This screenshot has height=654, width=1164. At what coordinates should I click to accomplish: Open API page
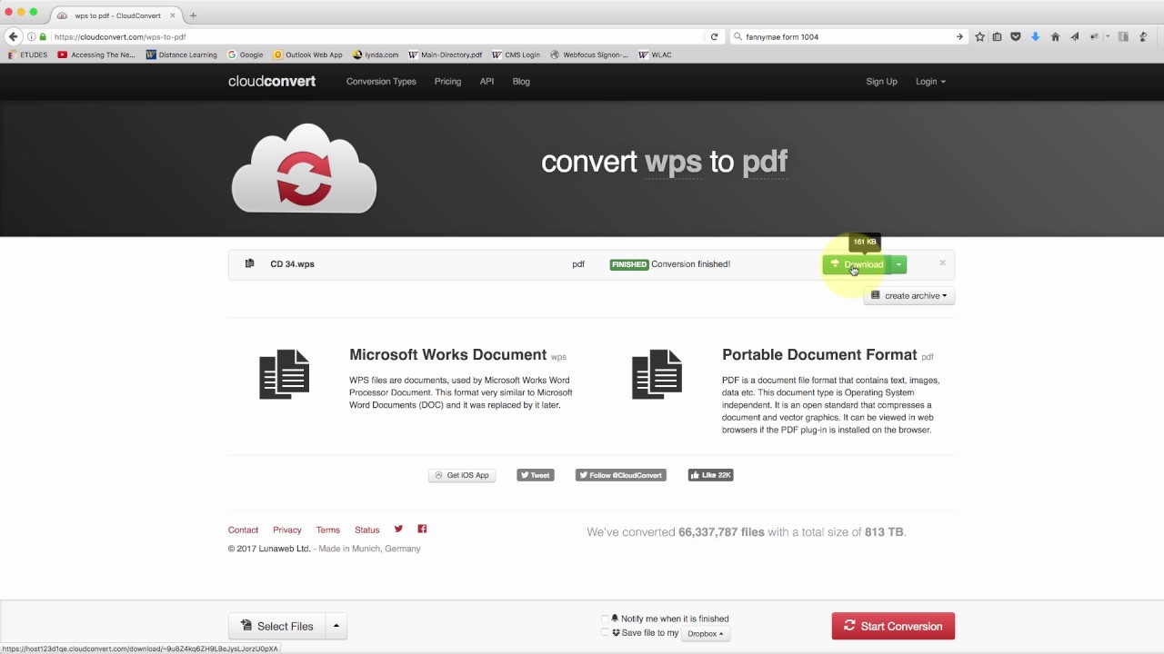coord(487,81)
